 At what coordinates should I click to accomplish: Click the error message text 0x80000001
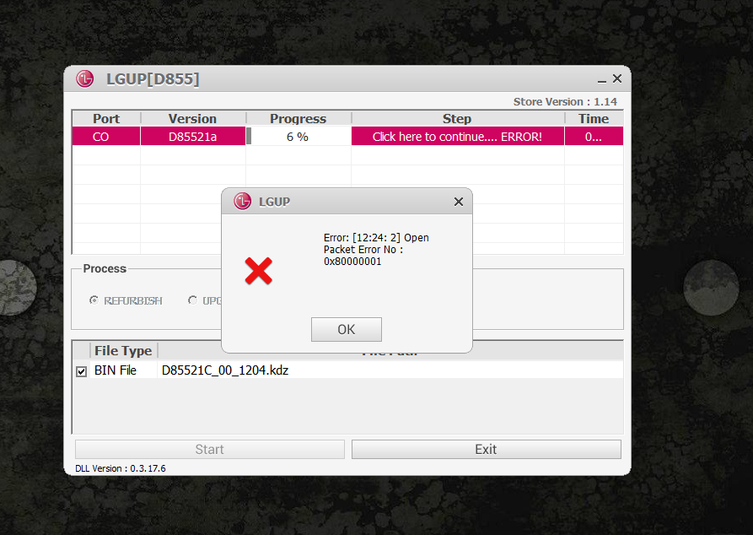pos(352,262)
